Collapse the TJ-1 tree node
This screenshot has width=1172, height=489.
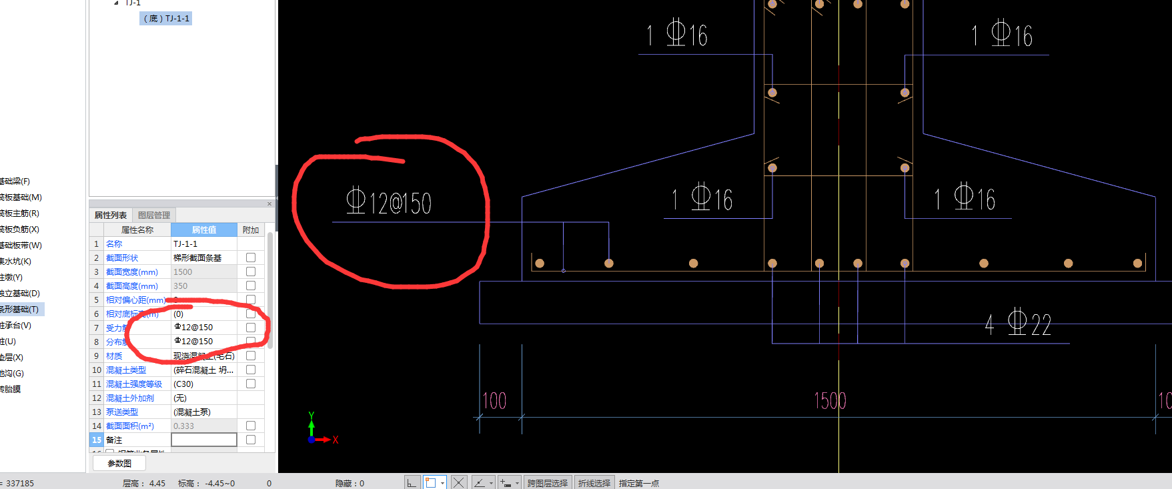[x=116, y=3]
